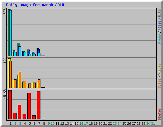This screenshot has width=163, height=127.
Task: Click the green hits bar for day 3
Action: click(19, 45)
